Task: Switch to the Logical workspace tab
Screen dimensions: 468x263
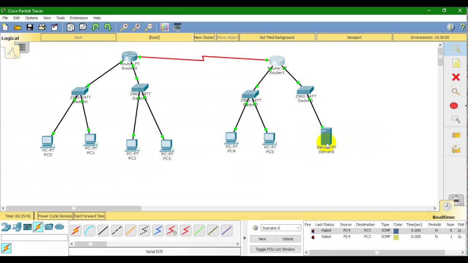Action: [10, 38]
